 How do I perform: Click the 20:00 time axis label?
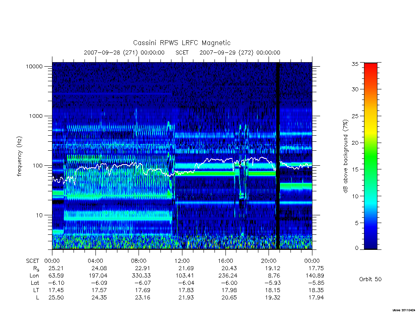pyautogui.click(x=269, y=261)
